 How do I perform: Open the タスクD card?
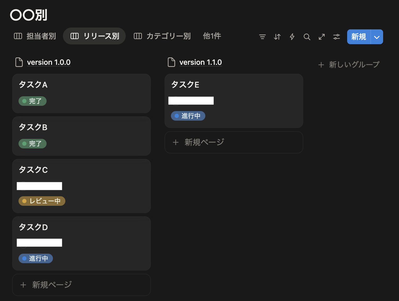[81, 243]
